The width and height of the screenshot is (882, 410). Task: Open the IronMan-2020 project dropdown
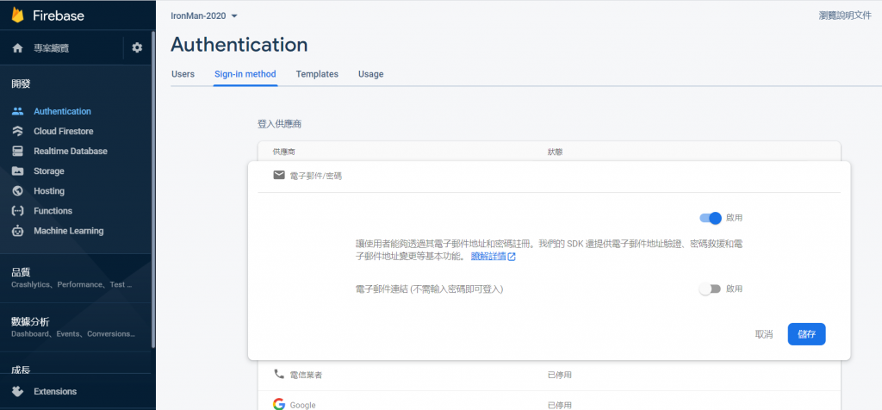pos(204,16)
